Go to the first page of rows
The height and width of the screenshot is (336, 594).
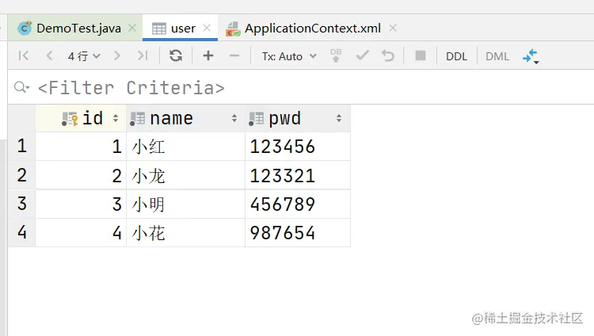24,55
